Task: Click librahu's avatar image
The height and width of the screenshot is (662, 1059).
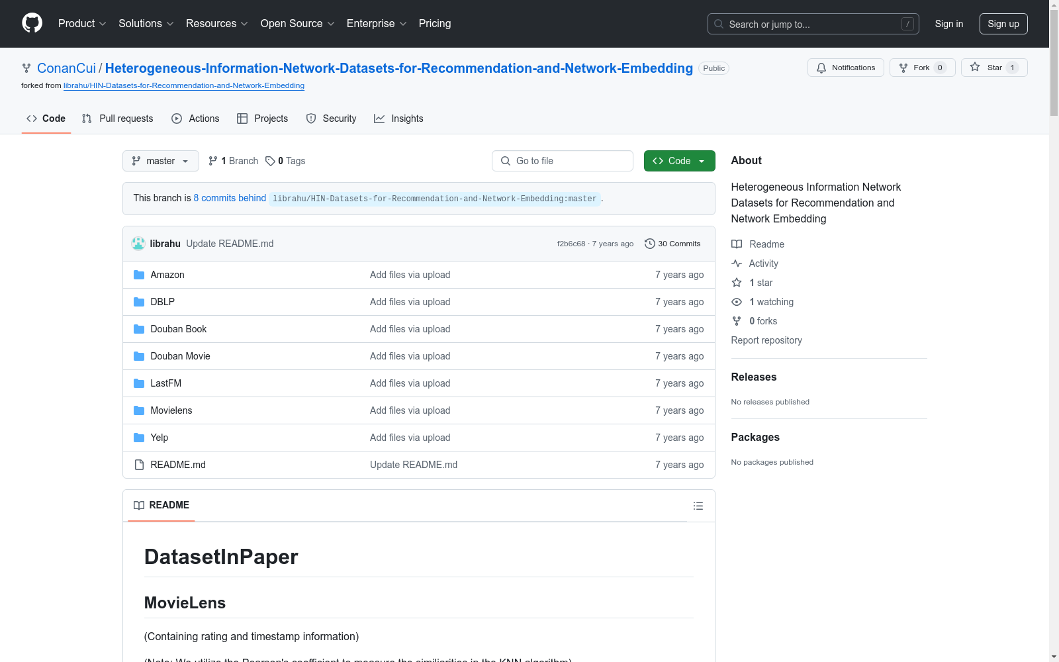Action: [x=138, y=244]
